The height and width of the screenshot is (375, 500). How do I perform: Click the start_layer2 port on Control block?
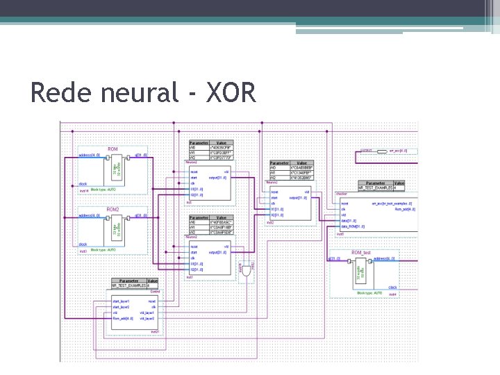tap(121, 307)
